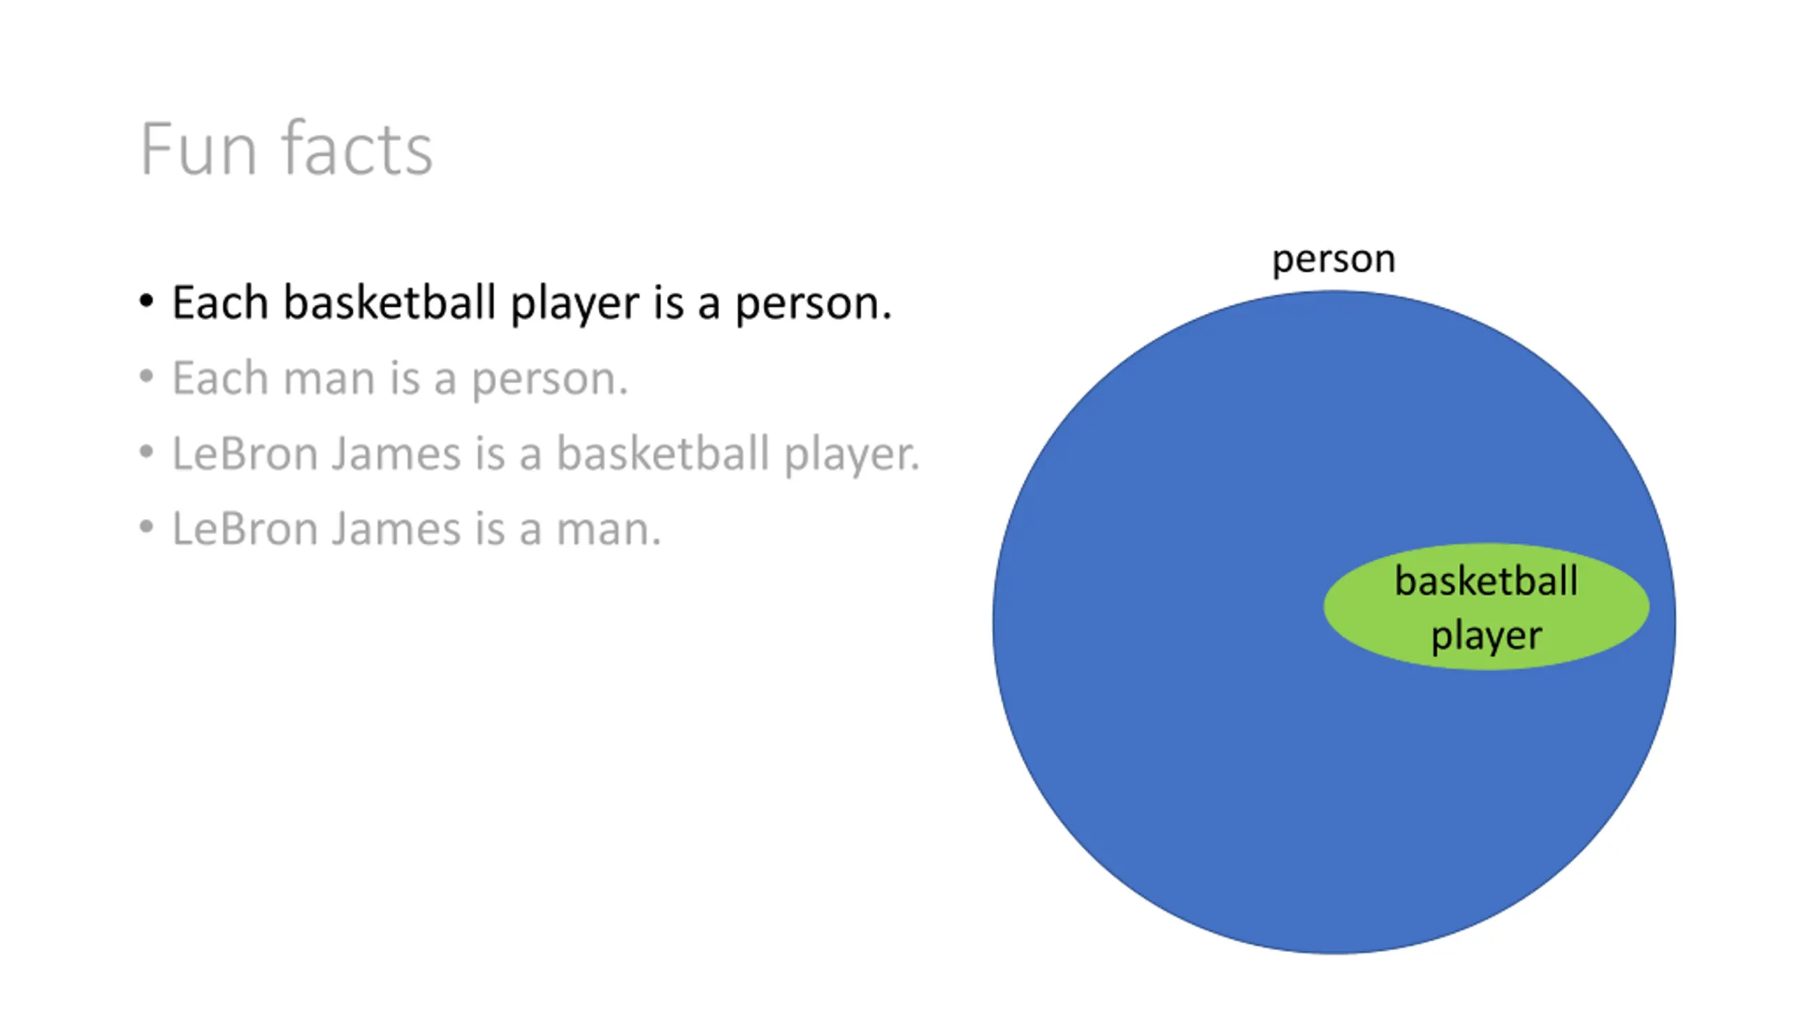This screenshot has width=1799, height=1011.
Task: Select 'LeBron James is a basketball player.' text
Action: pos(546,454)
